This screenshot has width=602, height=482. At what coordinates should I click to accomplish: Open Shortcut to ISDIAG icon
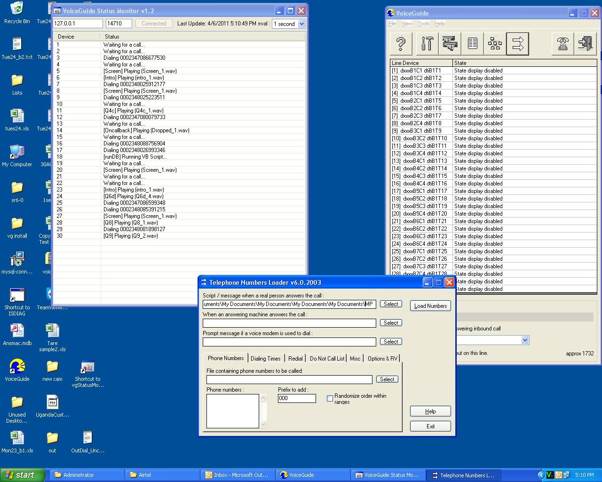[x=17, y=301]
